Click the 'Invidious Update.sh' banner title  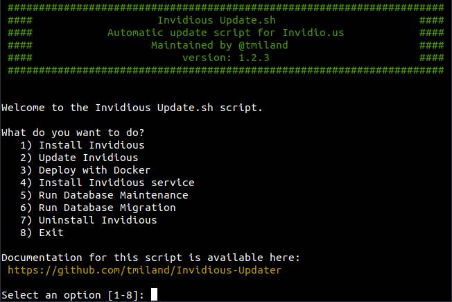[216, 20]
